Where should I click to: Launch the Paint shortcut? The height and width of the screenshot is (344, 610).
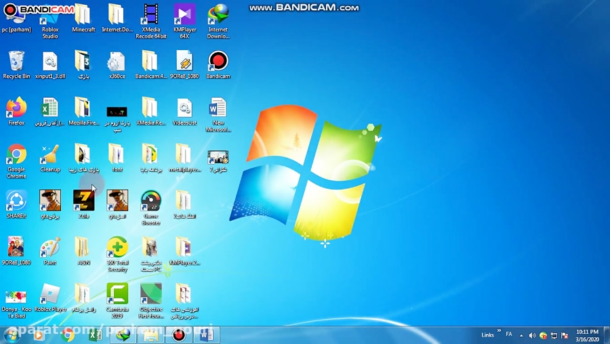[50, 251]
